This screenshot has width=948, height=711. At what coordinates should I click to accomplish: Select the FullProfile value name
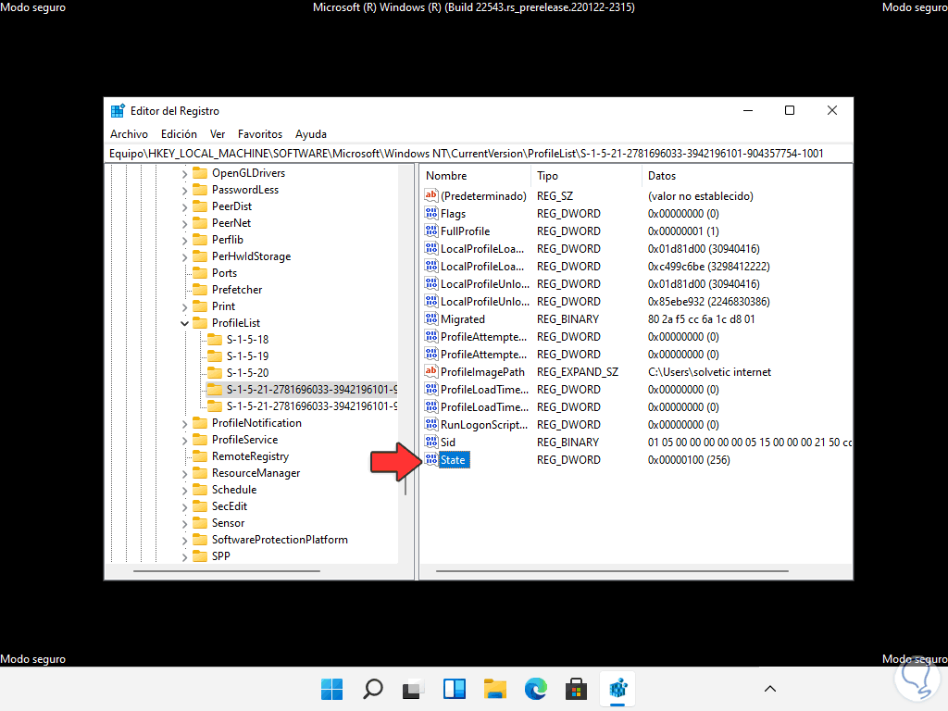(x=465, y=231)
